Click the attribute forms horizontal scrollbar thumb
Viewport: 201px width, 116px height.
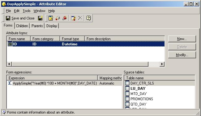tap(80, 64)
